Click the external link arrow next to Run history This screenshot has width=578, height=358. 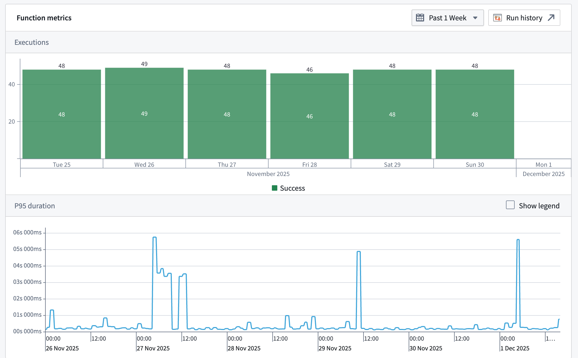tap(551, 17)
